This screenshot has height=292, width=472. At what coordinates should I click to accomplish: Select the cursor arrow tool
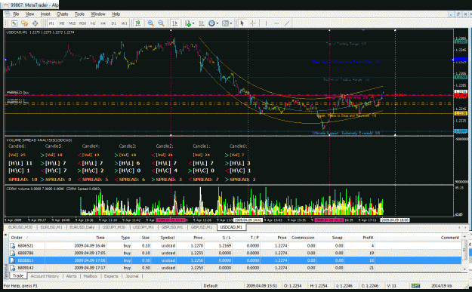[242, 23]
